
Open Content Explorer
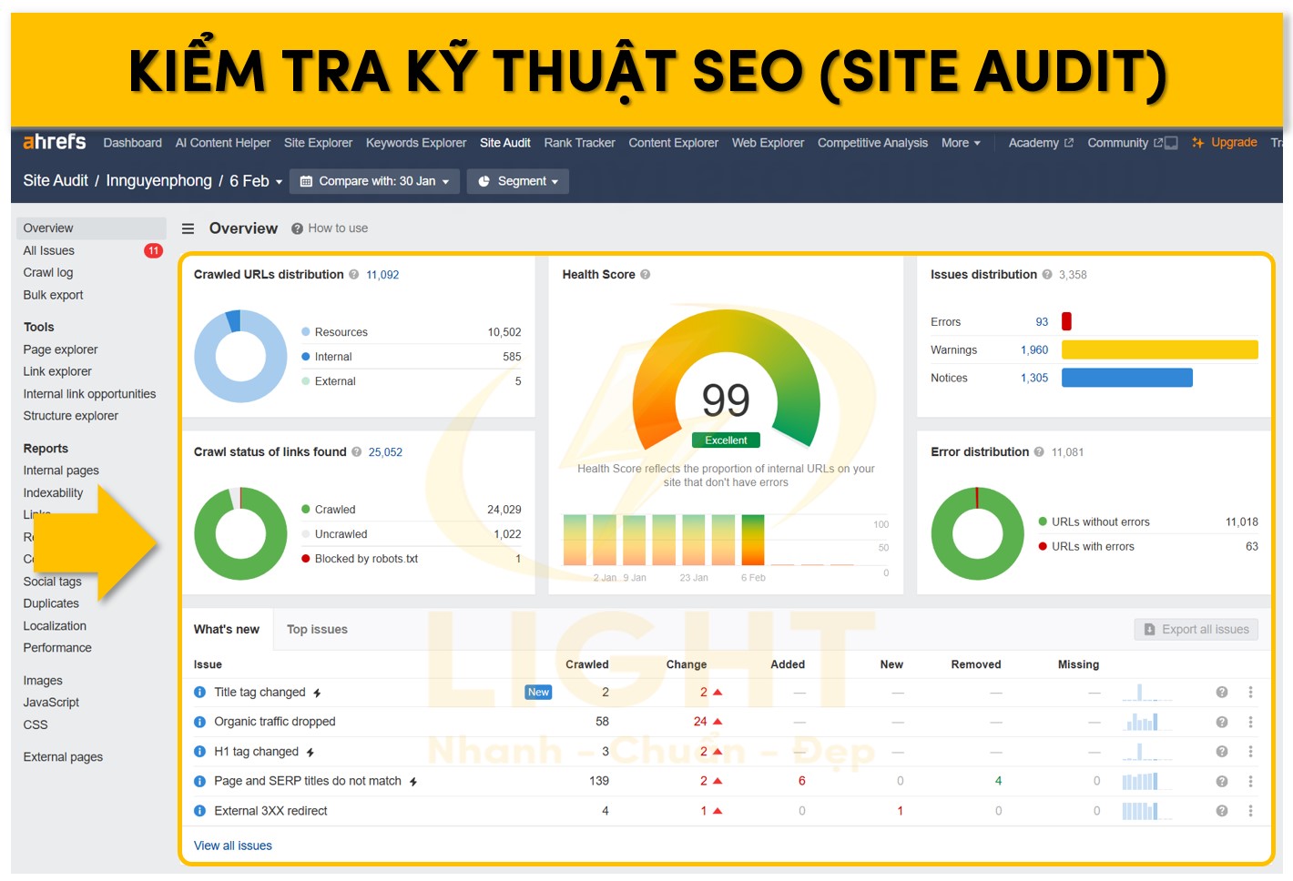click(x=673, y=143)
